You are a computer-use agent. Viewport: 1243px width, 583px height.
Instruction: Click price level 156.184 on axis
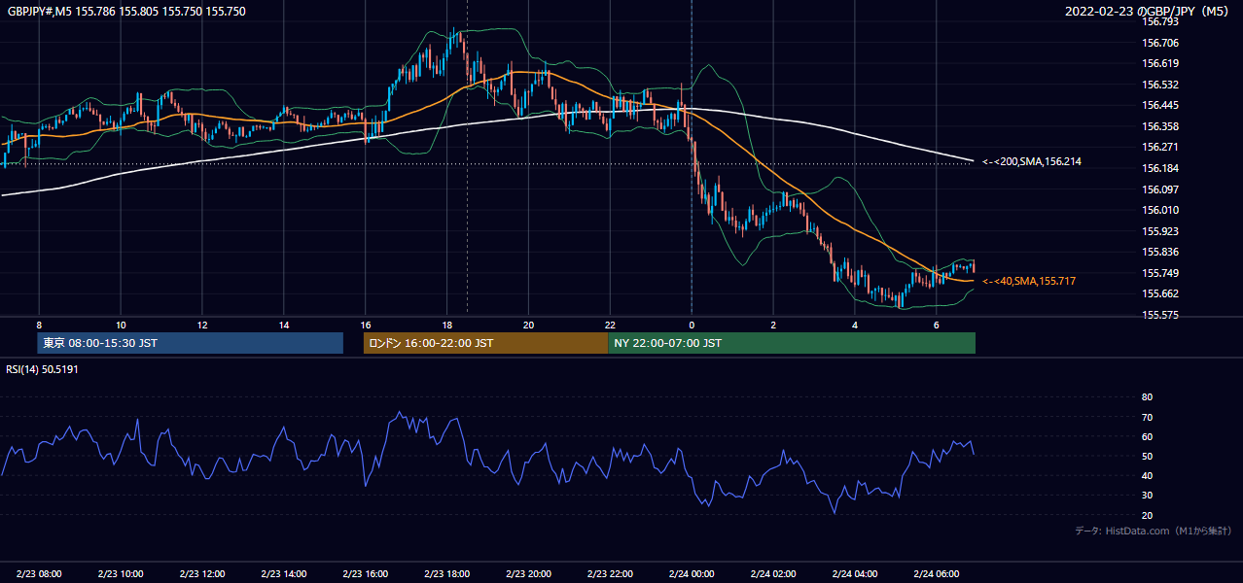pyautogui.click(x=1160, y=168)
